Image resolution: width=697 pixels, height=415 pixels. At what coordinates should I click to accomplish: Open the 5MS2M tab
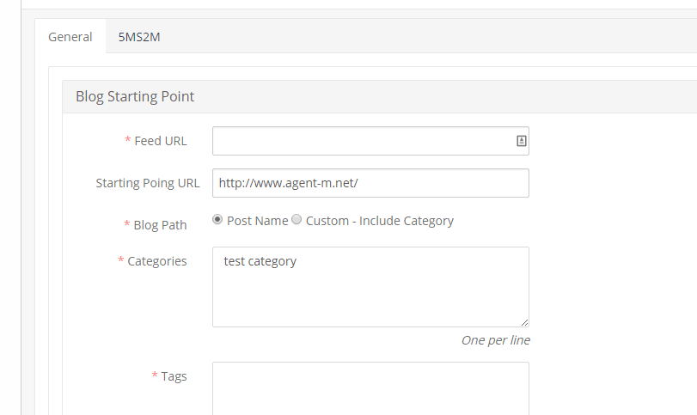pos(138,37)
